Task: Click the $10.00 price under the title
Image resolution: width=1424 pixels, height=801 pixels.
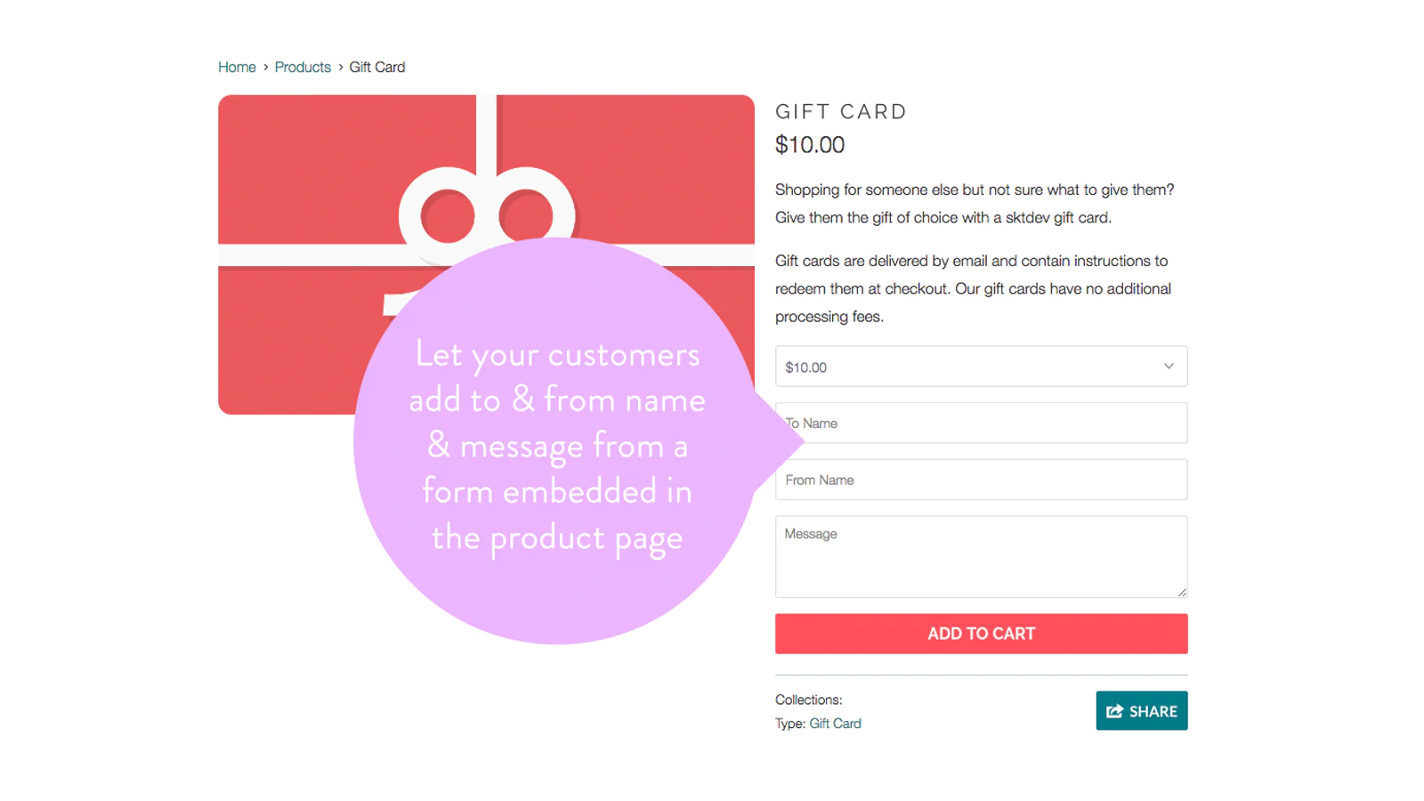Action: 810,144
